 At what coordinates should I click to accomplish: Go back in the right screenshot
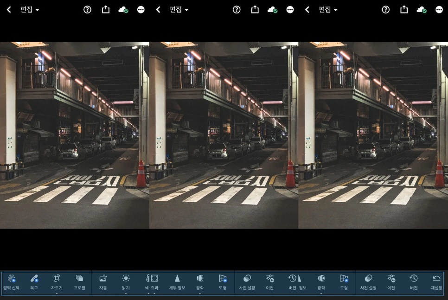pos(307,10)
